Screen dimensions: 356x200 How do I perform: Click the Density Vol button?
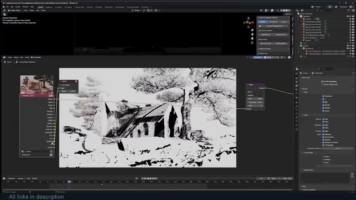click(x=266, y=34)
